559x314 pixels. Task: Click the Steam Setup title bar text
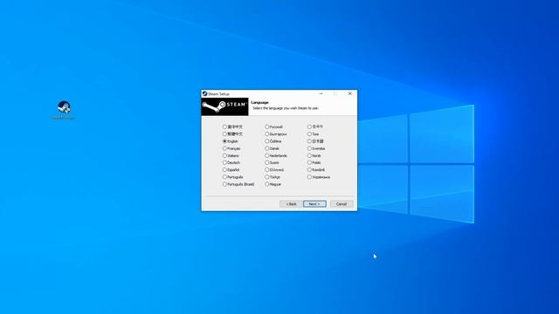218,94
